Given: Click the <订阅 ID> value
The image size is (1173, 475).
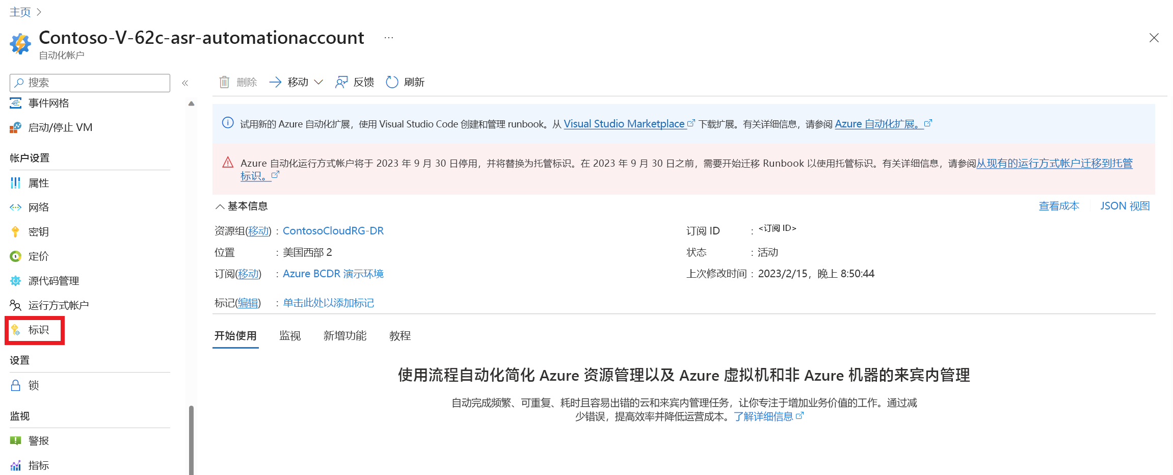Looking at the screenshot, I should pos(777,228).
